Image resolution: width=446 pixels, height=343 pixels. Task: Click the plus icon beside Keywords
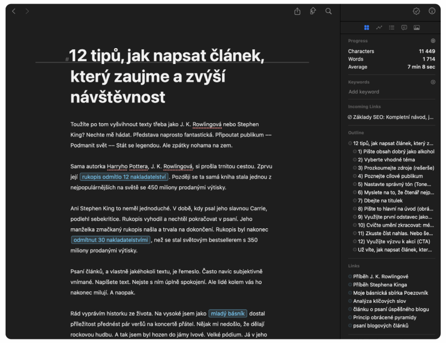432,82
